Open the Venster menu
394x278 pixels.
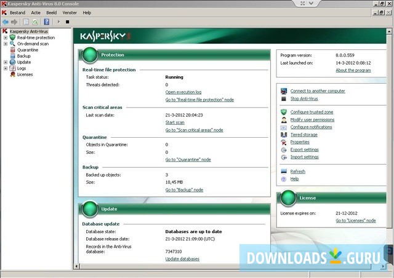[70, 12]
